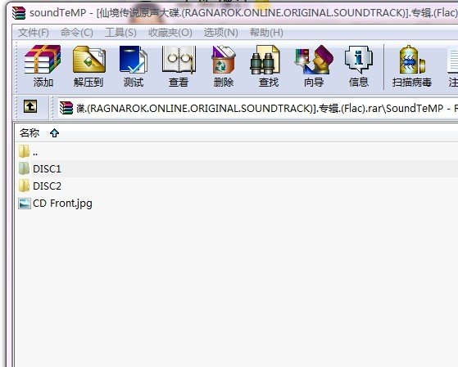This screenshot has height=367, width=458.
Task: Click the WinRAR title bar icon
Action: click(19, 13)
